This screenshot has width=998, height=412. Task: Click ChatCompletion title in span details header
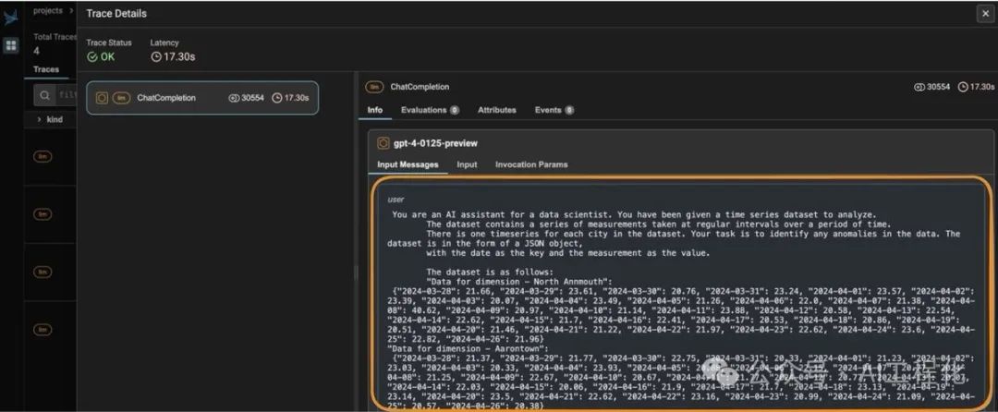(x=420, y=87)
